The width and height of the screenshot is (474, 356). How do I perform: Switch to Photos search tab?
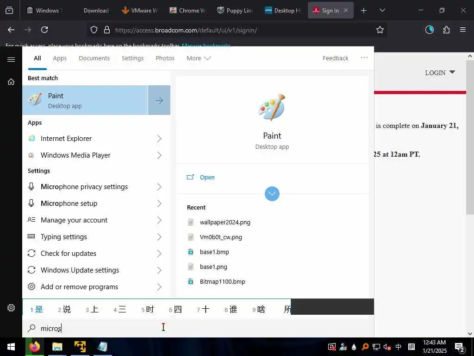click(x=165, y=58)
